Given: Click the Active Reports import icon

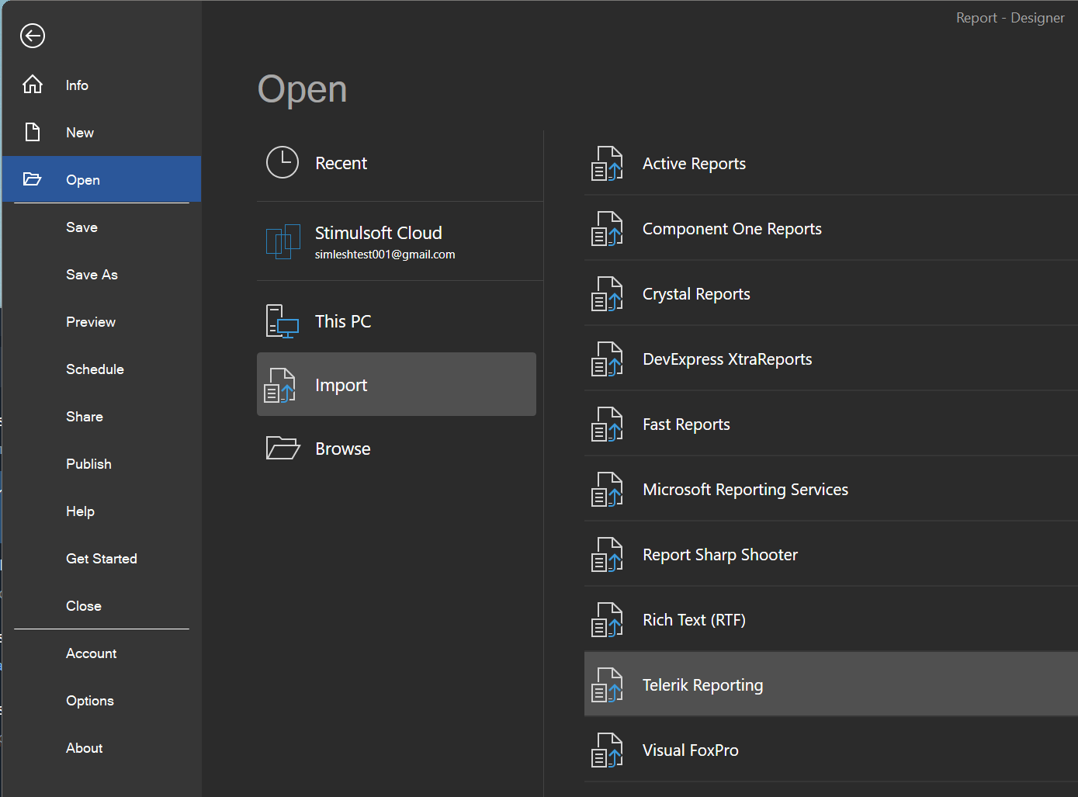Looking at the screenshot, I should [608, 164].
